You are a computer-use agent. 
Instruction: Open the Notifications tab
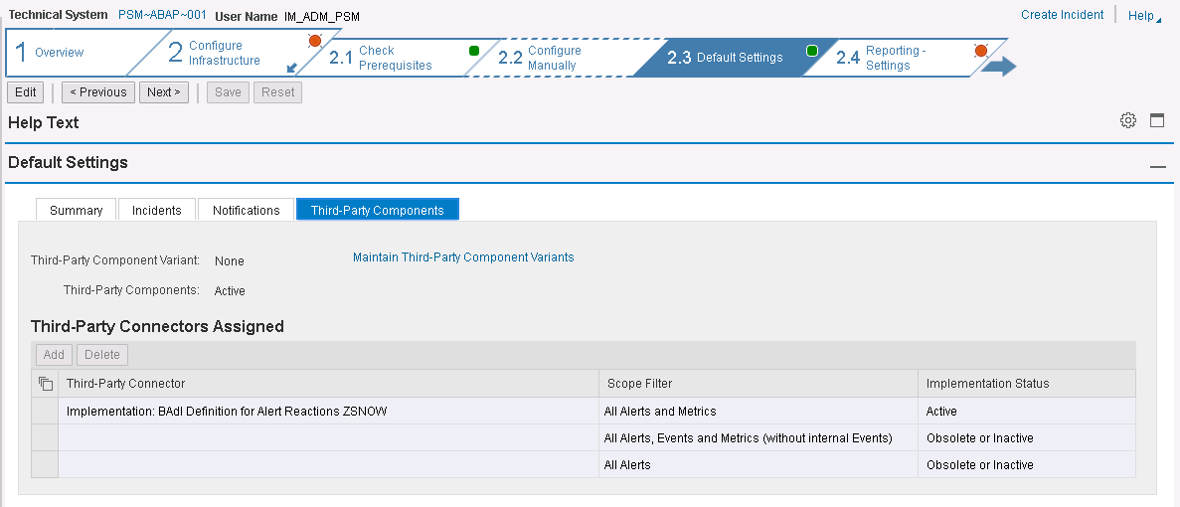[x=246, y=210]
